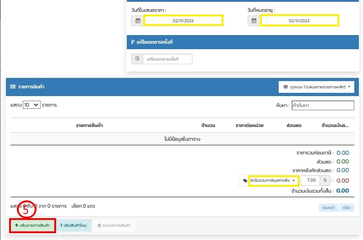Click the ค้นหา search box
The height and width of the screenshot is (240, 363).
[x=322, y=105]
